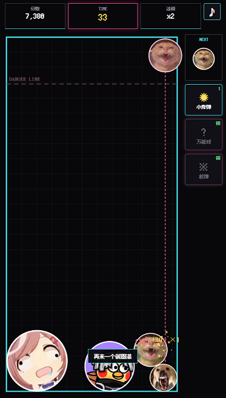Toggle the music note sound button
This screenshot has height=398, width=226.
212,12
